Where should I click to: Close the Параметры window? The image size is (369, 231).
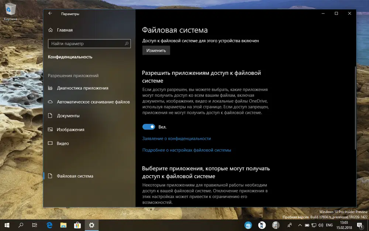349,13
